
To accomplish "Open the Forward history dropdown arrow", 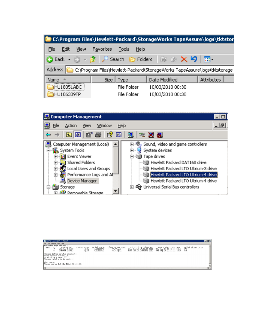I will coord(85,60).
